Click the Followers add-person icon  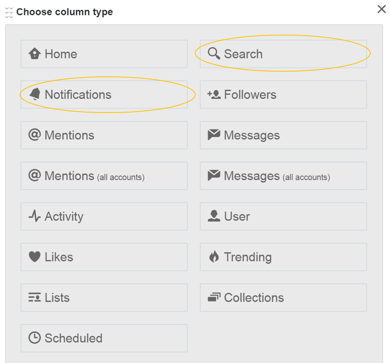coord(214,94)
